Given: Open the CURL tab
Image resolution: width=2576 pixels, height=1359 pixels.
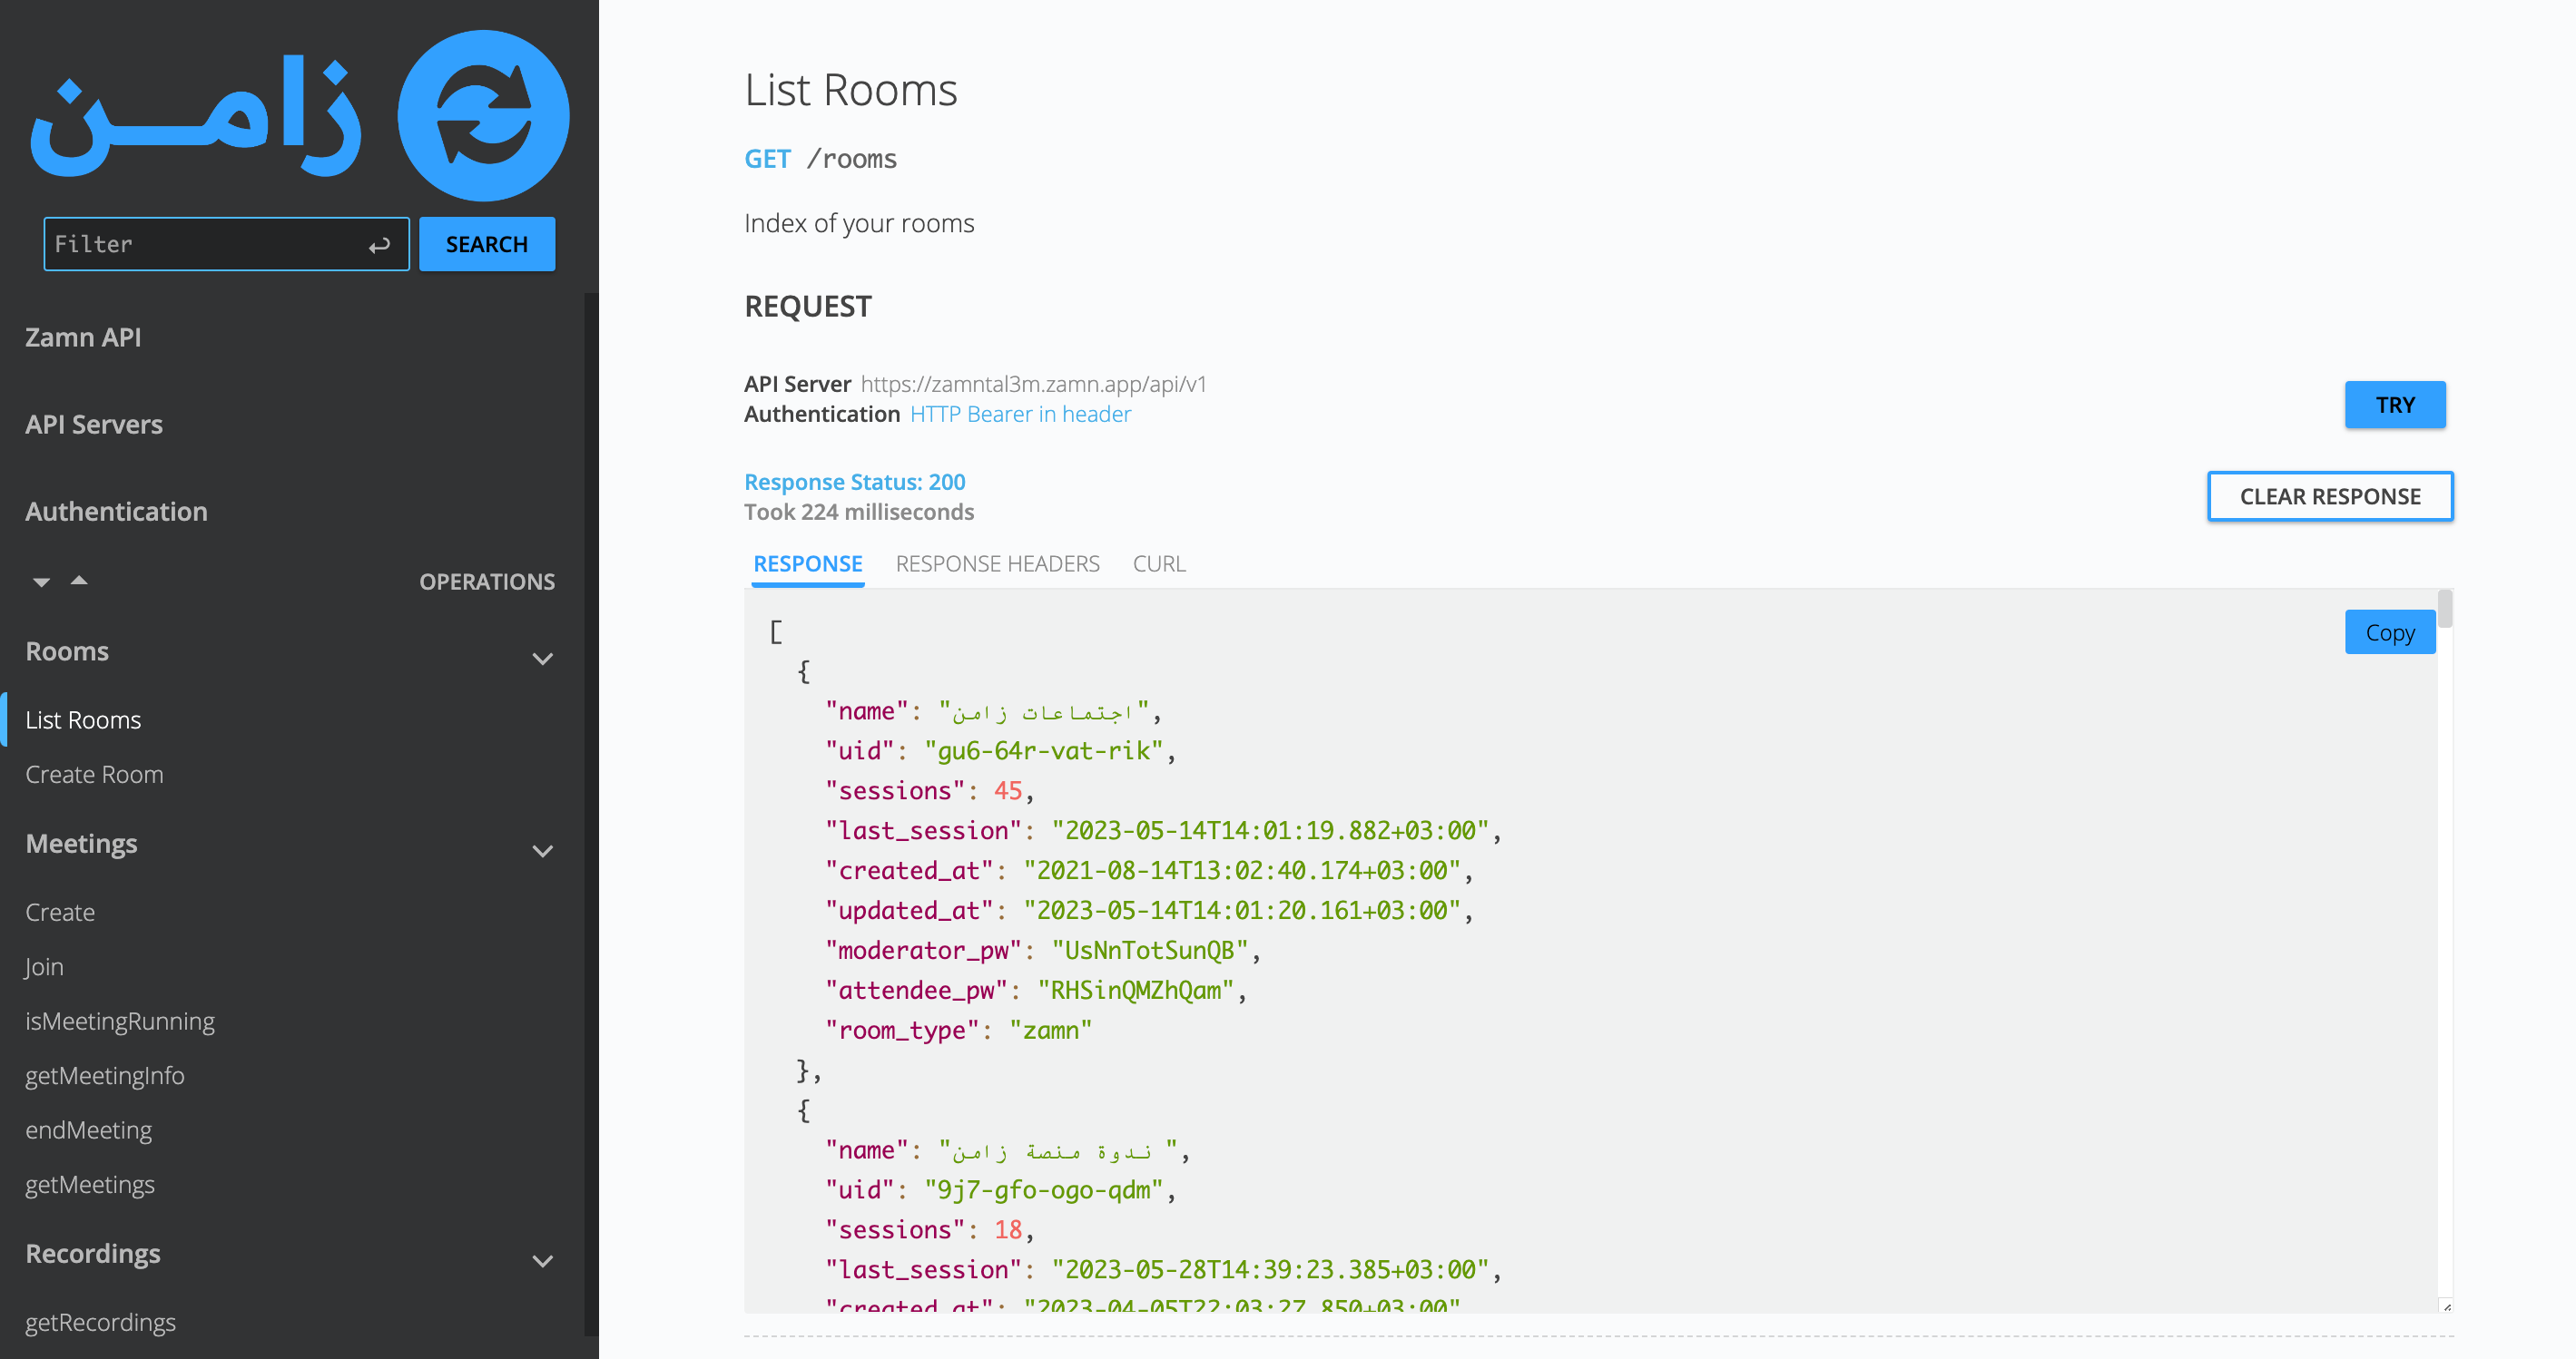Looking at the screenshot, I should pyautogui.click(x=1159, y=563).
